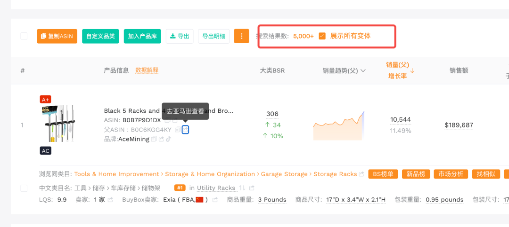Click the 复制ASIN button

(x=57, y=36)
